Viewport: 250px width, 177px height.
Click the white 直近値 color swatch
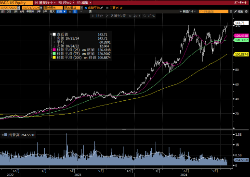point(54,35)
